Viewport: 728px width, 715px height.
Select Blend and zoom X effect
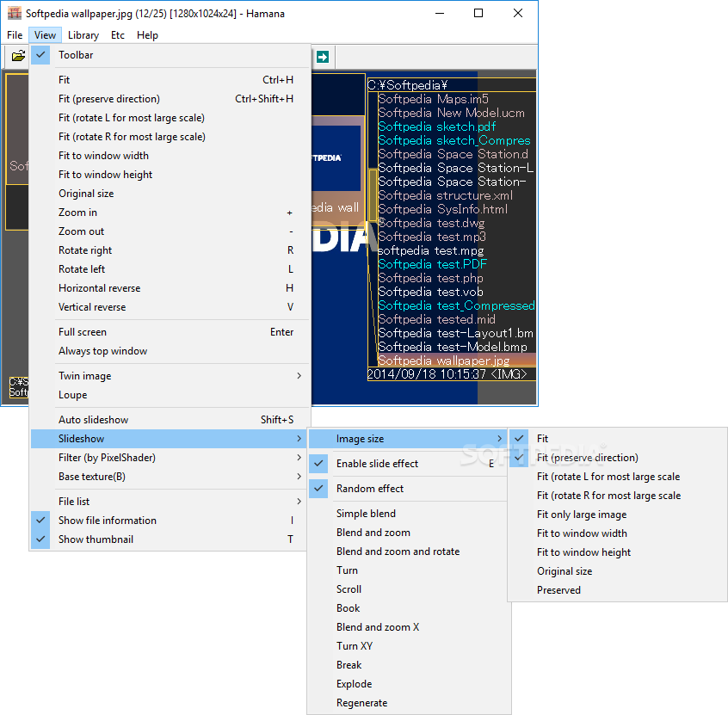pos(409,627)
